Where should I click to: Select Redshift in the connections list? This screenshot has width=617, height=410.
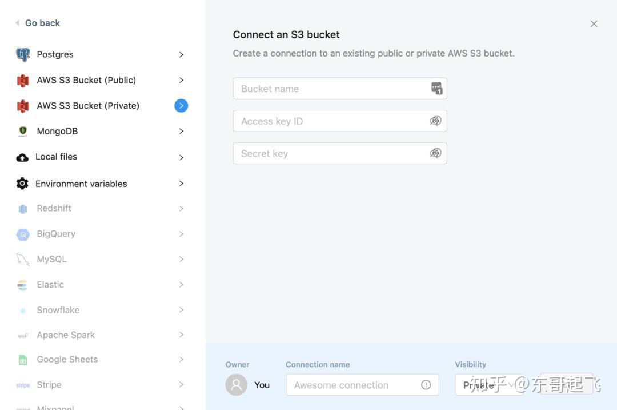(x=101, y=208)
